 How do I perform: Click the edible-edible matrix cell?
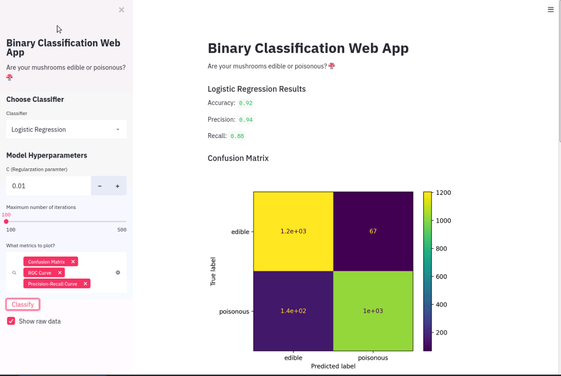[x=293, y=232]
